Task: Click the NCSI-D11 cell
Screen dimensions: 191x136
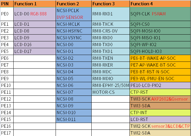Action: [73, 119]
